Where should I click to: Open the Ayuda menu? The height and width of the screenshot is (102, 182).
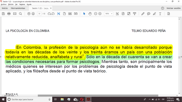click(29, 5)
